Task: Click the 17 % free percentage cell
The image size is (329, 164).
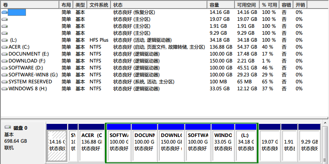Action: pos(267,54)
